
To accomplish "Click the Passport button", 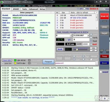I will [x=48, y=62].
